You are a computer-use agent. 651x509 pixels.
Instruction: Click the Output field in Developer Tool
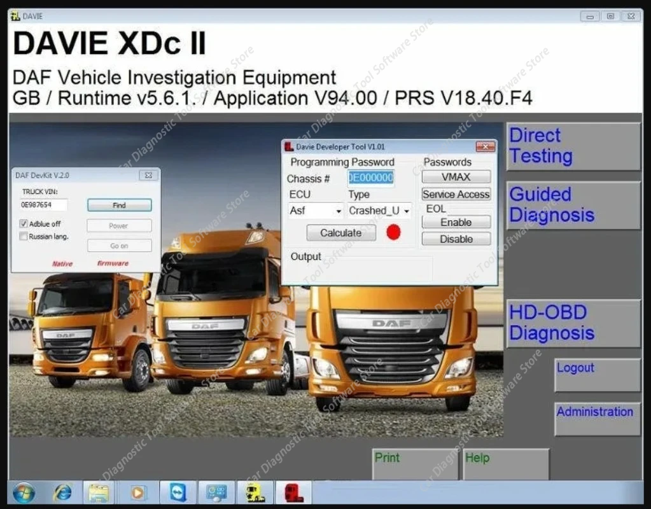point(360,269)
